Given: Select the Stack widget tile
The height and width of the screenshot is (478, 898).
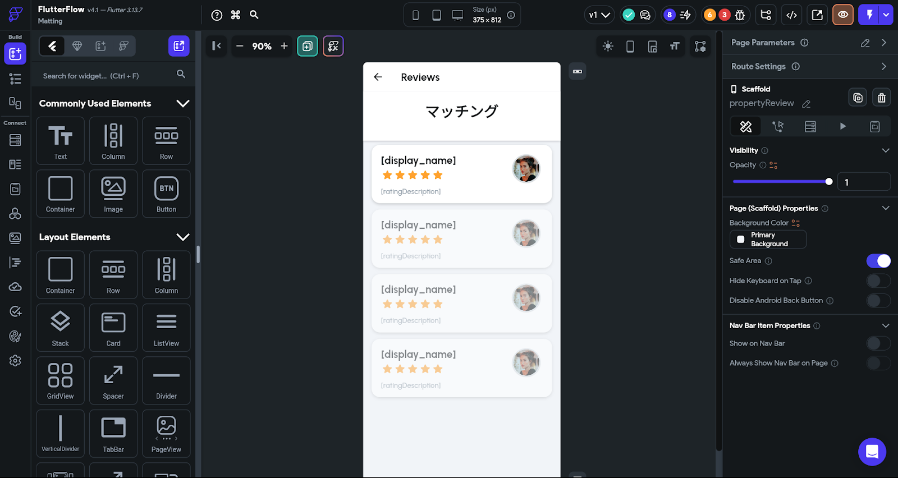Looking at the screenshot, I should click(x=61, y=328).
